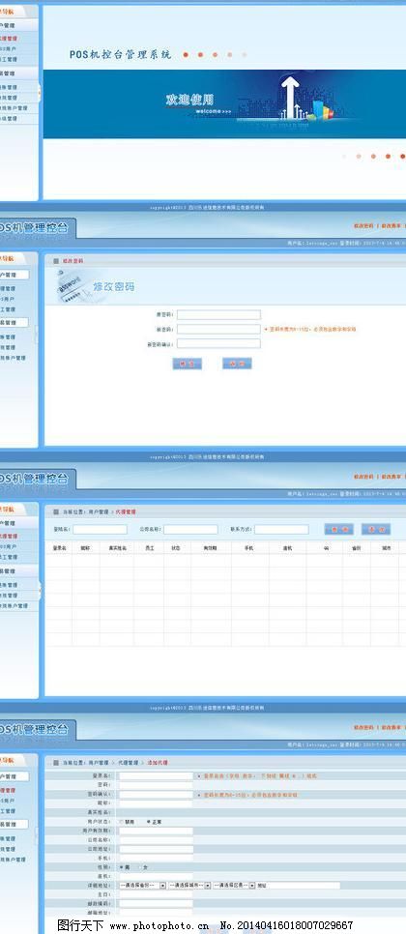
Task: Click the breadcrumb icon before 修改密码 title
Action: (x=56, y=261)
